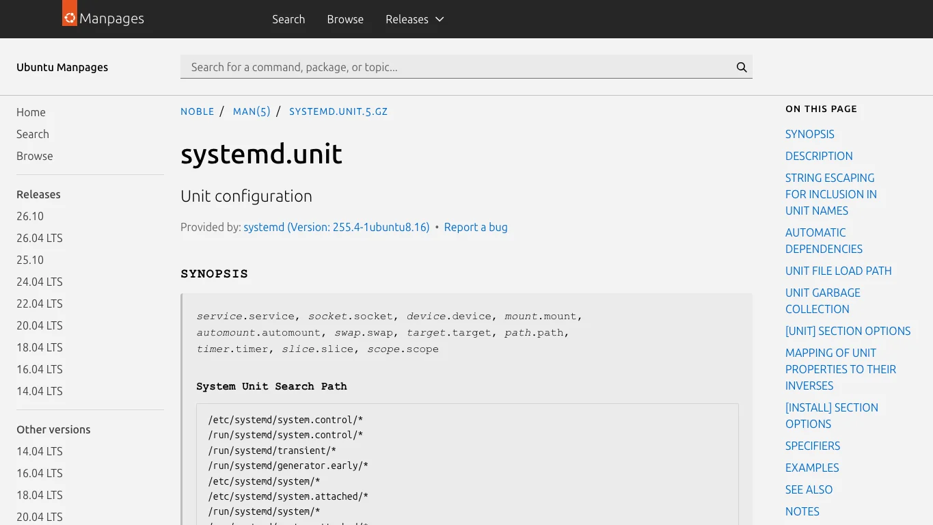Click the Report a bug link
Viewport: 933px width, 525px height.
(476, 227)
